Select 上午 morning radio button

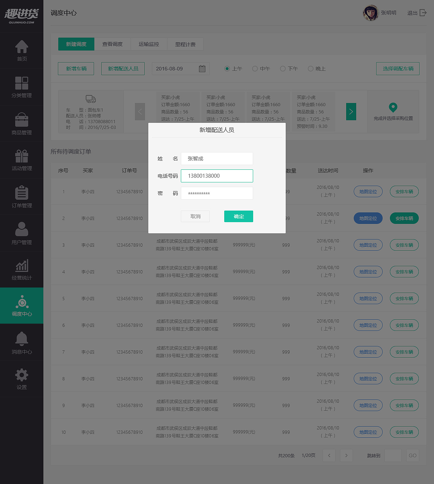click(227, 69)
